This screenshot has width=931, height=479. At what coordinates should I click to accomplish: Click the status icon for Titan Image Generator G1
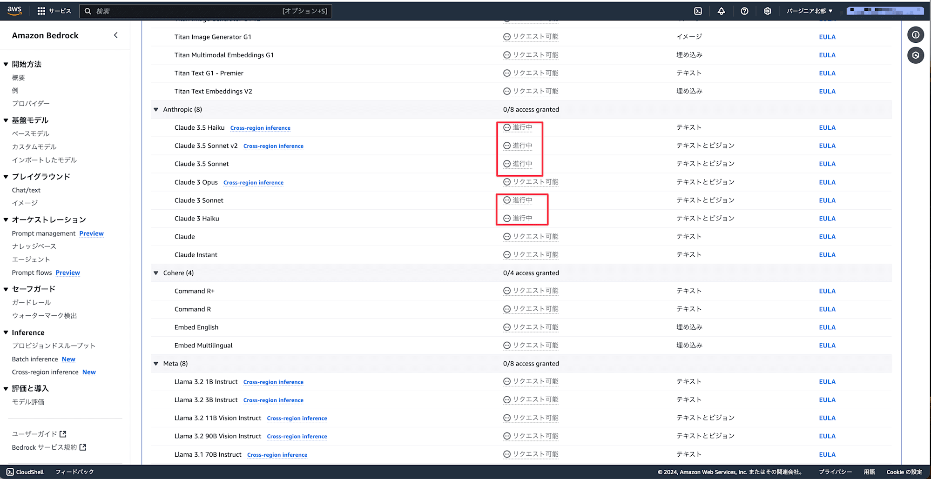tap(507, 36)
